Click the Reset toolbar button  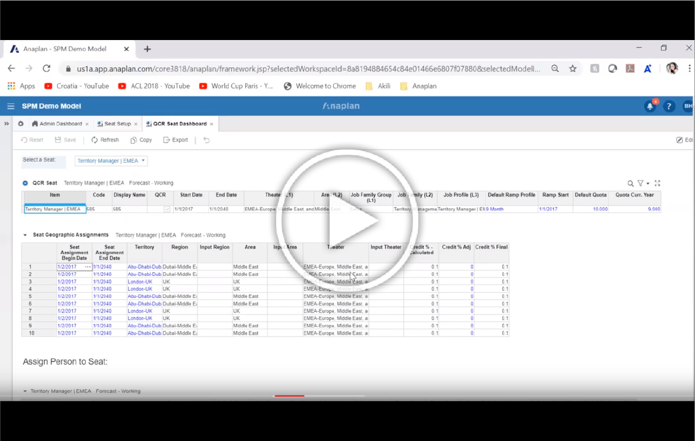coord(32,140)
